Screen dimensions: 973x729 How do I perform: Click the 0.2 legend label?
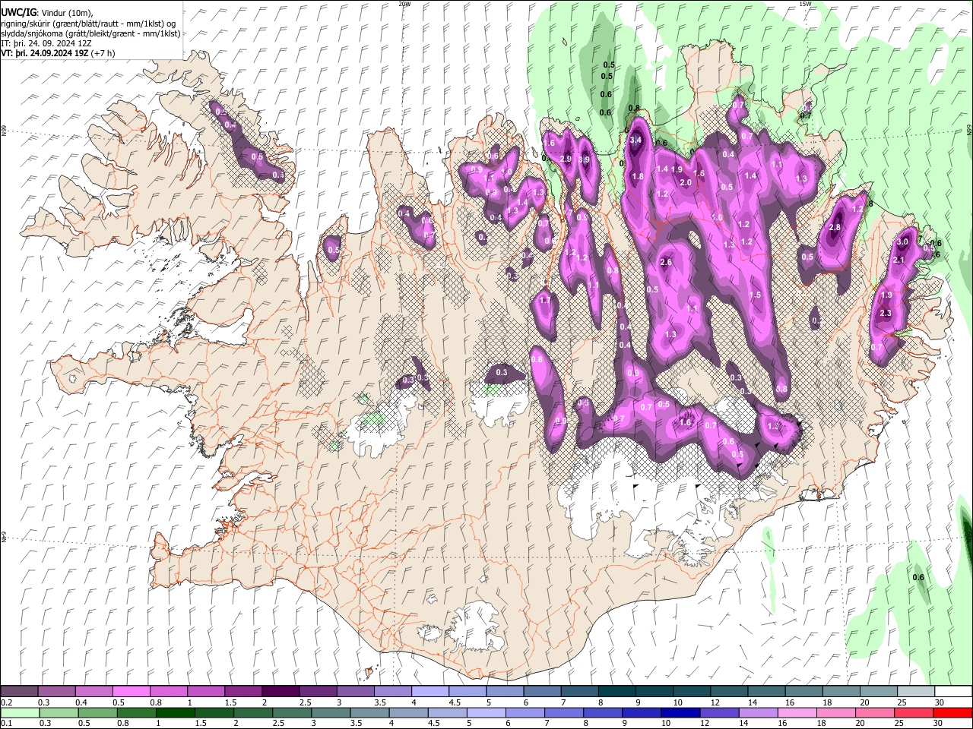click(7, 702)
